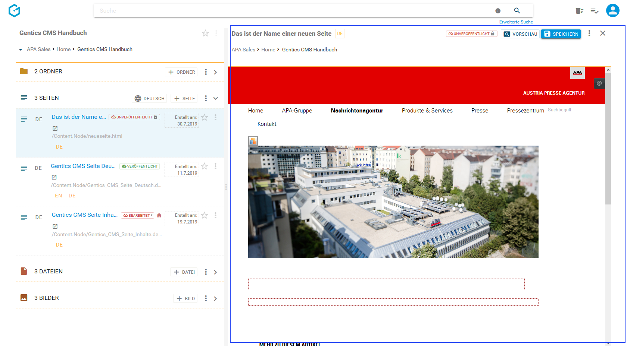Expand node tree arrow before APA Sales
This screenshot has width=627, height=346.
tap(21, 50)
